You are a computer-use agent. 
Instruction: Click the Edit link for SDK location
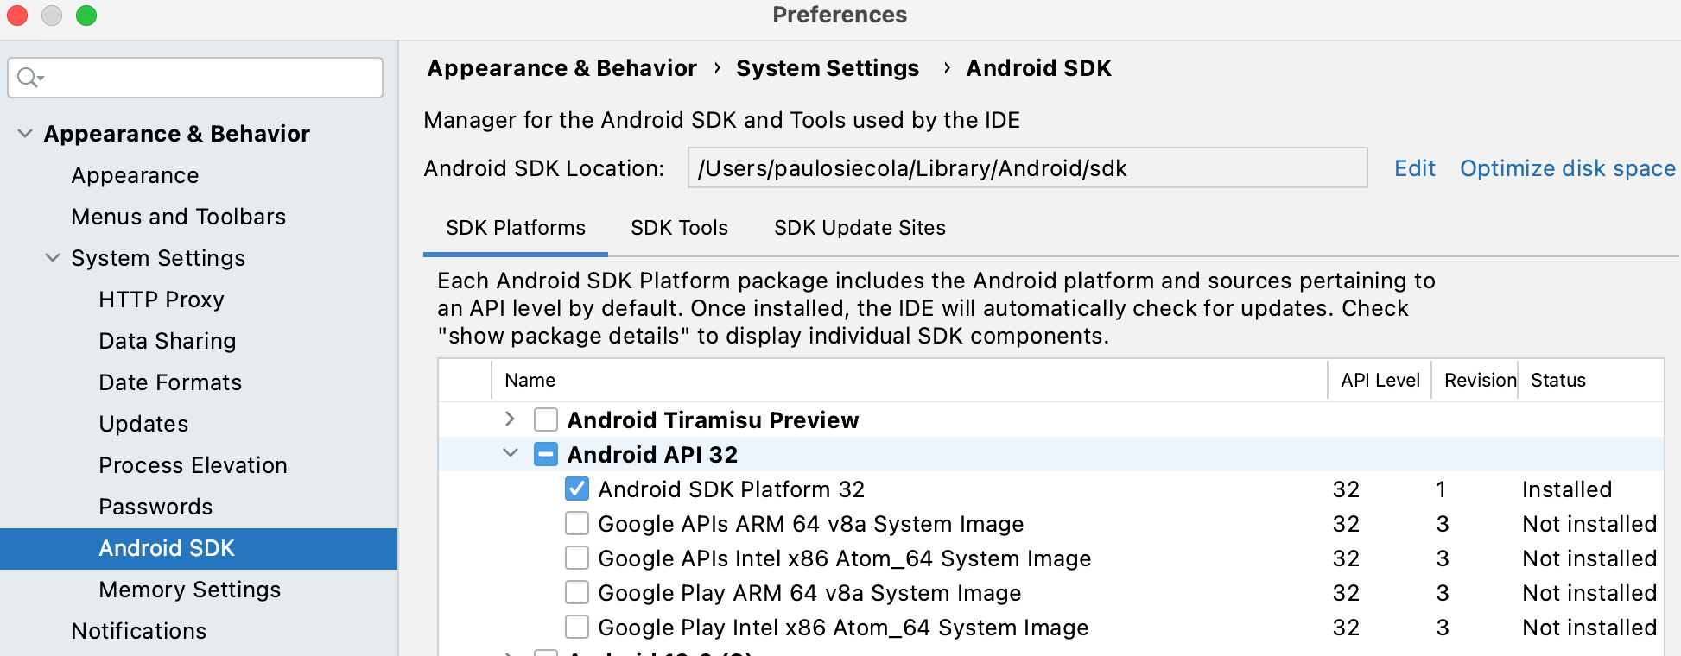tap(1414, 168)
